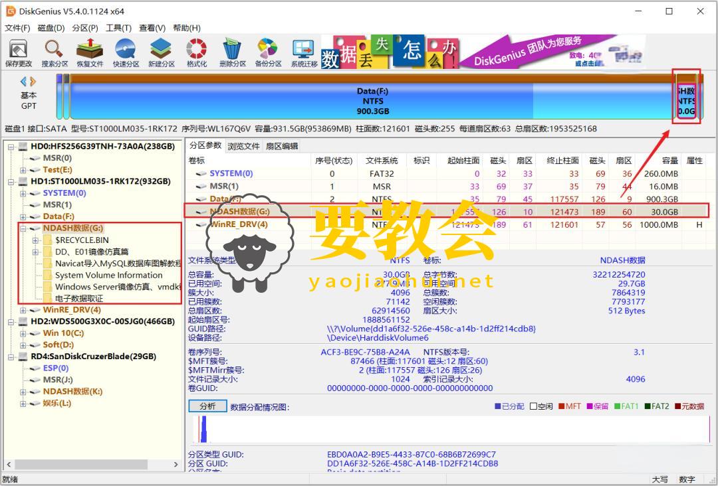Select HD2:WDS500G3X0C disk in tree

pos(102,321)
